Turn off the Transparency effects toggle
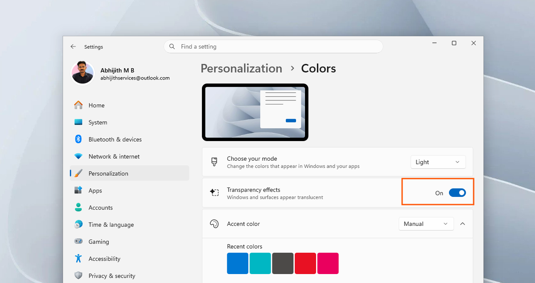This screenshot has width=535, height=283. (457, 193)
